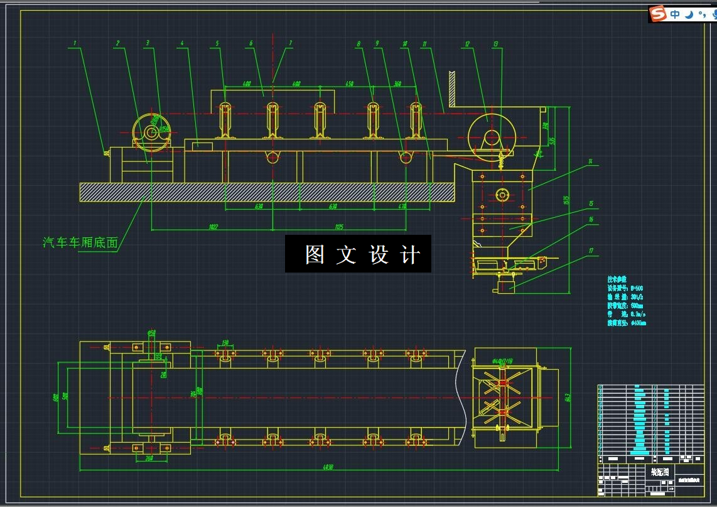Toggle balloon callout 10 above idler

point(405,44)
